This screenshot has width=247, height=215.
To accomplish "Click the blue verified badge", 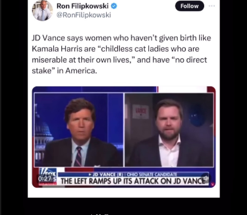I will (x=114, y=6).
